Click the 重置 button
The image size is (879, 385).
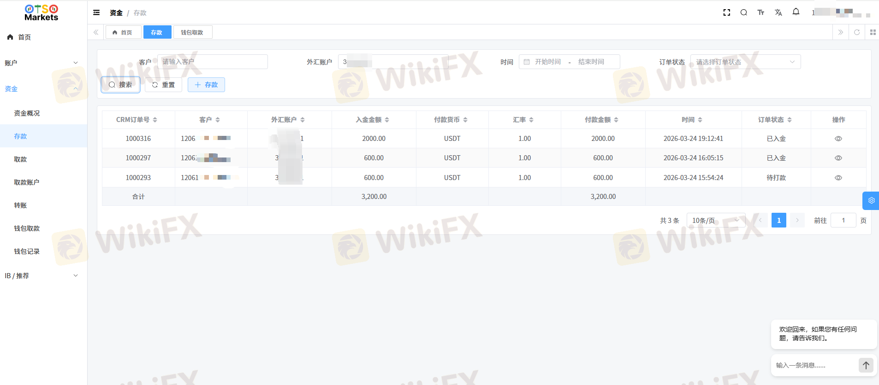pos(163,85)
